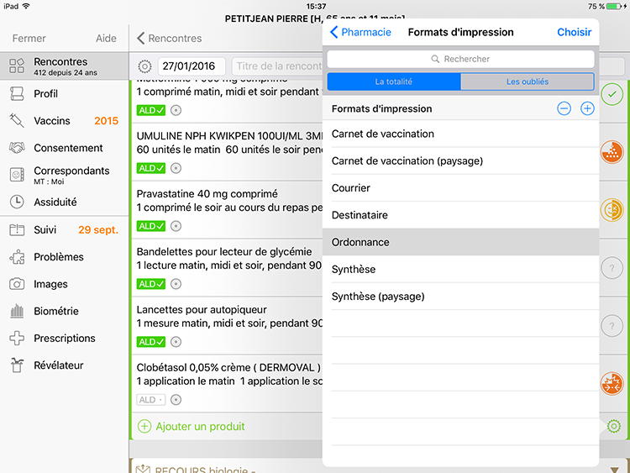The height and width of the screenshot is (473, 630).
Task: Open the Consentement sidebar section
Action: pyautogui.click(x=68, y=148)
